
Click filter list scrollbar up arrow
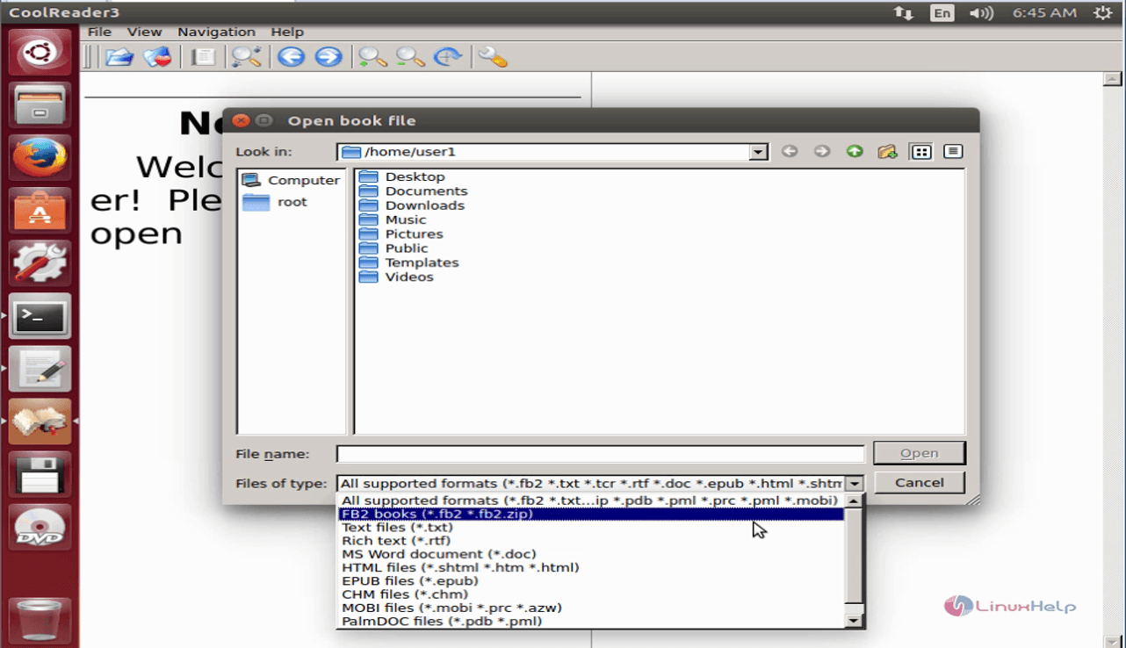click(x=854, y=501)
